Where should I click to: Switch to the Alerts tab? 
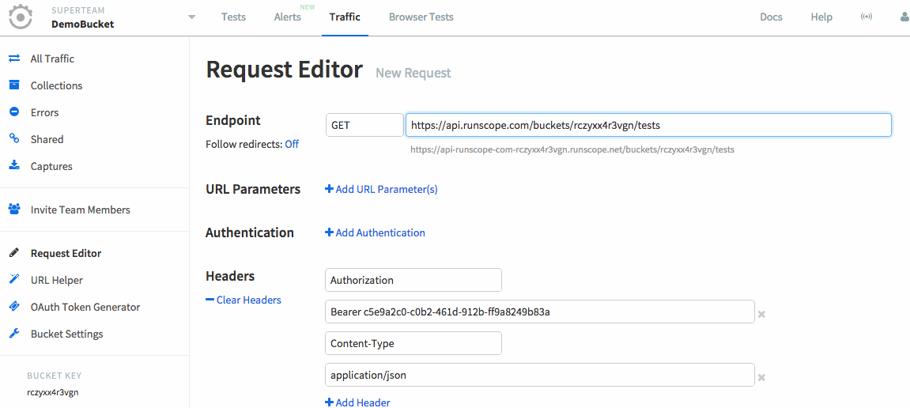(x=287, y=17)
